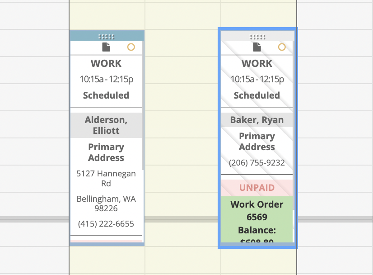The image size is (373, 275).
Task: Click the Bellingham, WA 98226 address line
Action: (x=106, y=204)
